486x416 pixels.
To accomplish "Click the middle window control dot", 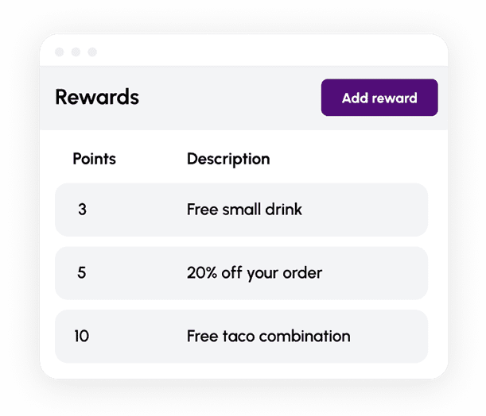I will coord(76,52).
